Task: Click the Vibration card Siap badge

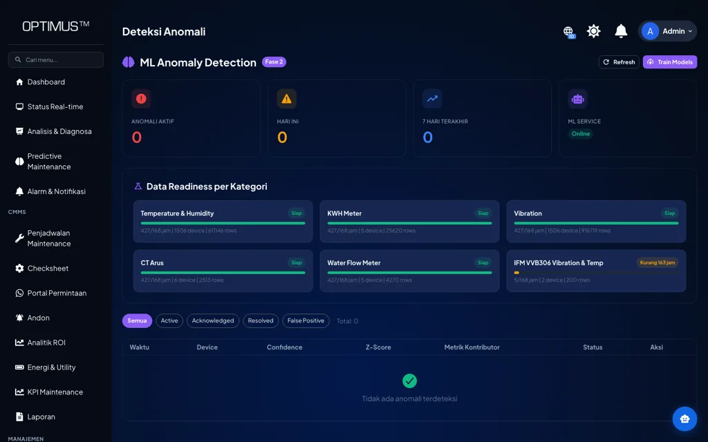Action: point(669,213)
